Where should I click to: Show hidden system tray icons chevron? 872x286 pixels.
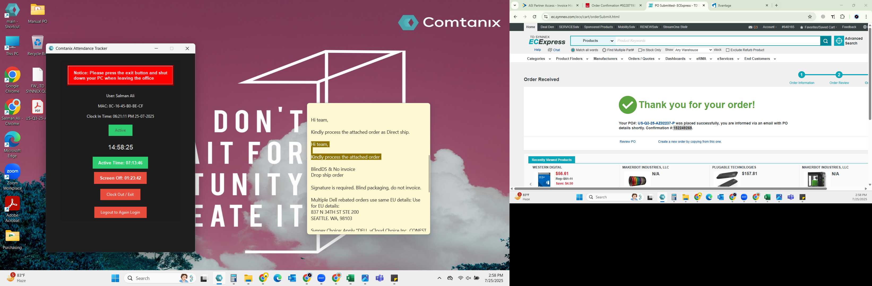[x=439, y=278]
